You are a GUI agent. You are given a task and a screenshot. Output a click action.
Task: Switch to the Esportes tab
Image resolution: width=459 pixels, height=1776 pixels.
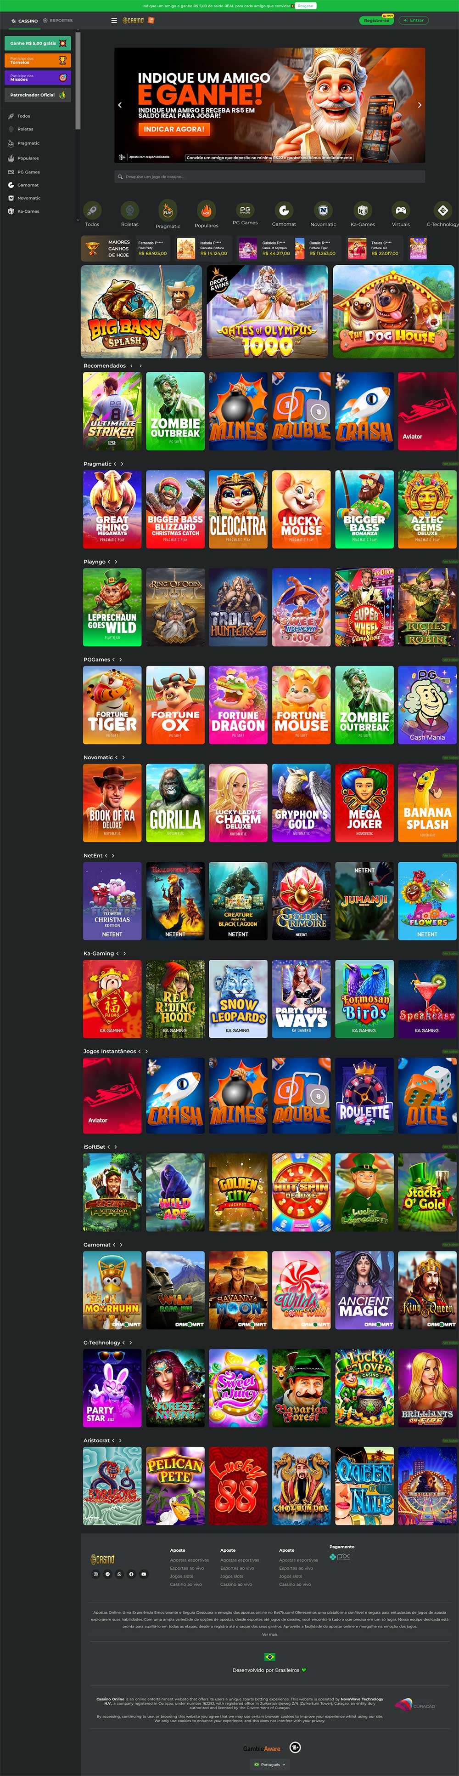pyautogui.click(x=58, y=21)
